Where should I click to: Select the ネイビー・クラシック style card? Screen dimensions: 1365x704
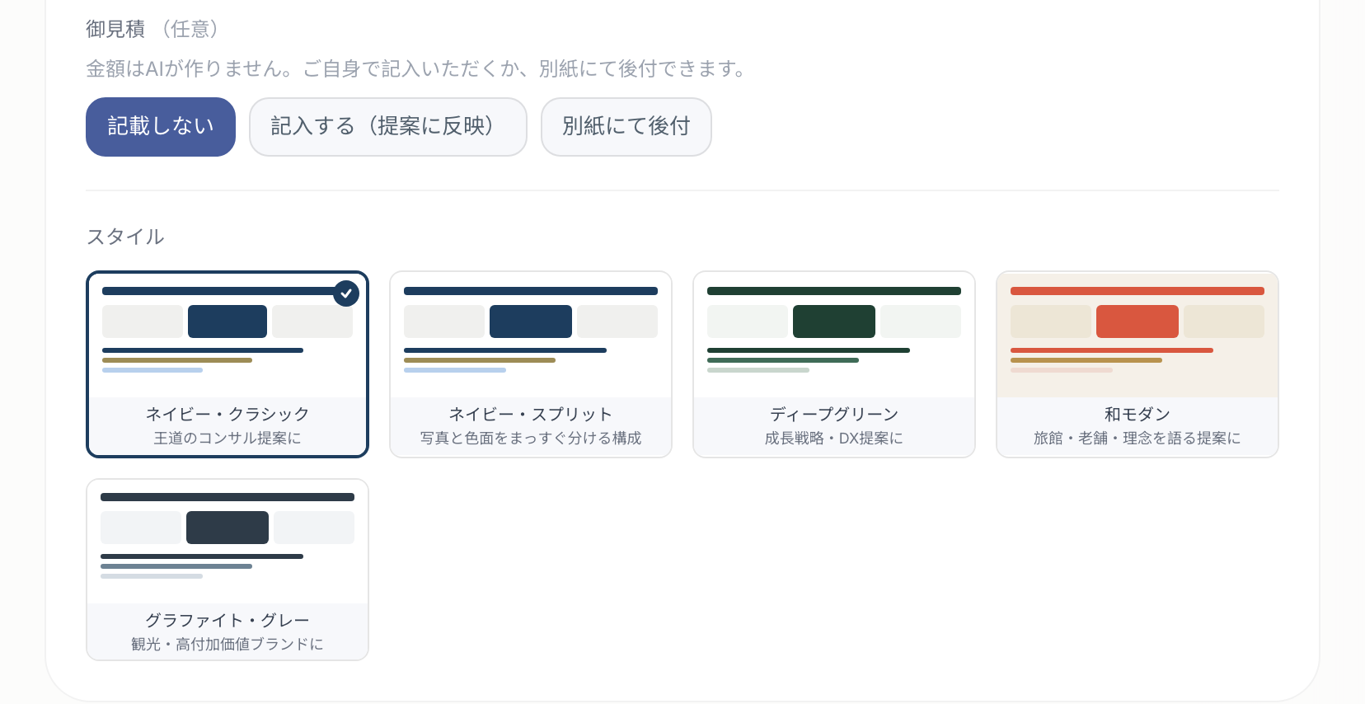coord(227,364)
